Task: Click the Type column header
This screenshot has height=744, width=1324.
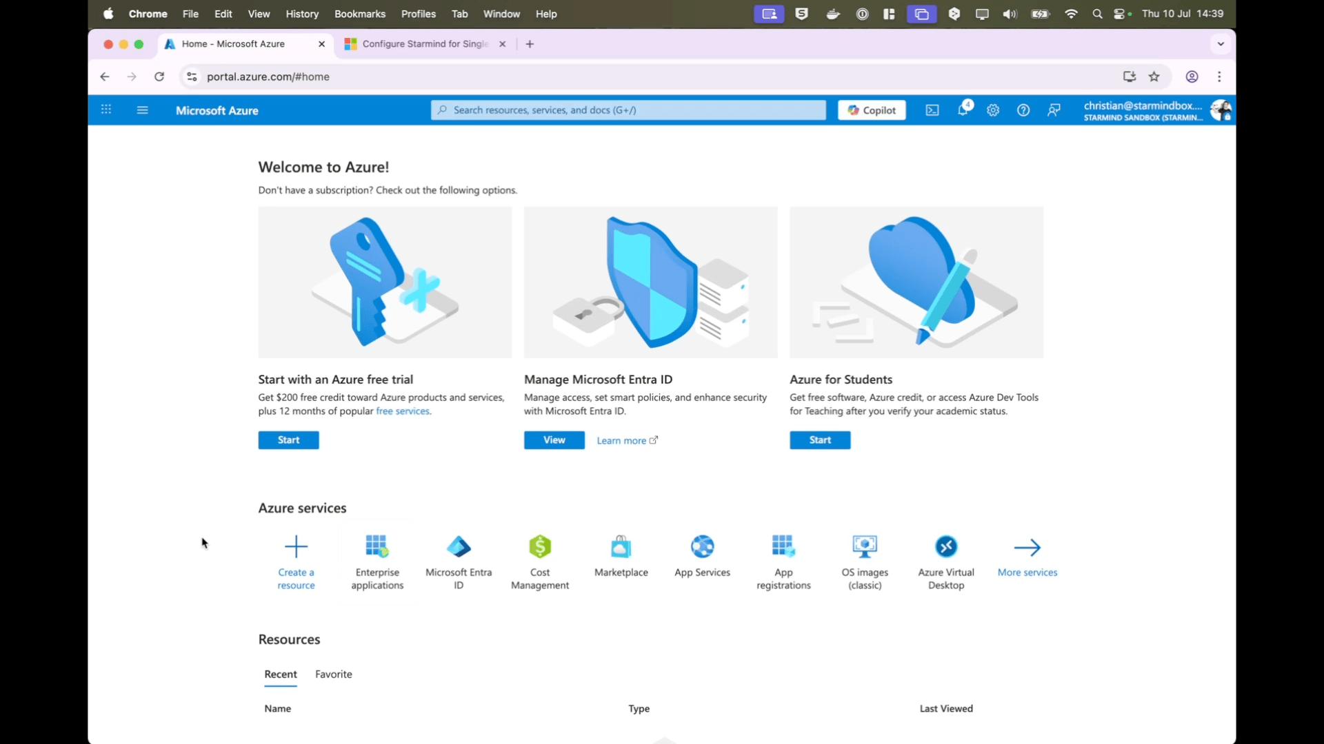Action: pyautogui.click(x=639, y=709)
